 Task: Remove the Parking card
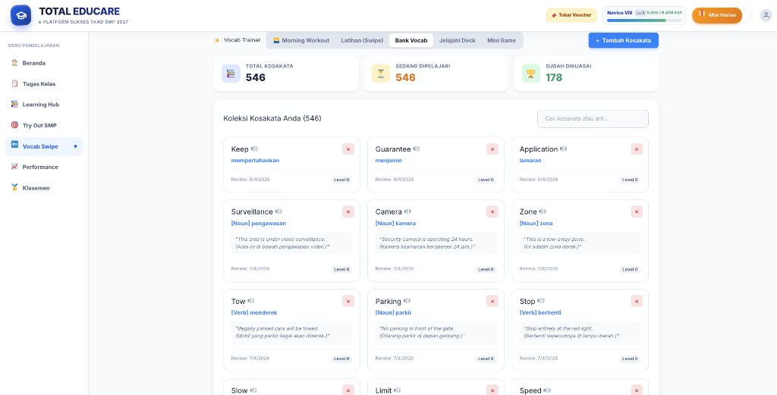(x=492, y=301)
